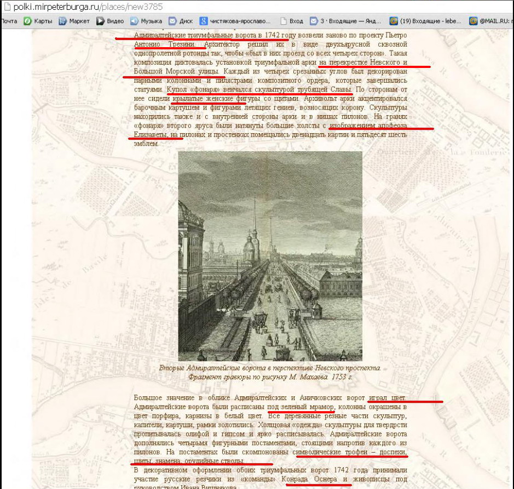Open the чистякова-ярославо bookmark
Image resolution: width=514 pixels, height=489 pixels.
tap(235, 21)
